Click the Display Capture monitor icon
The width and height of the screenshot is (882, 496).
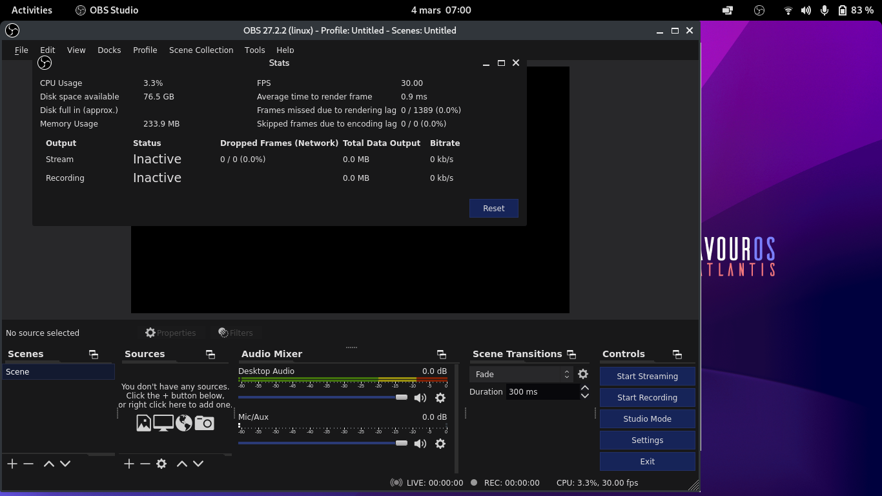163,422
